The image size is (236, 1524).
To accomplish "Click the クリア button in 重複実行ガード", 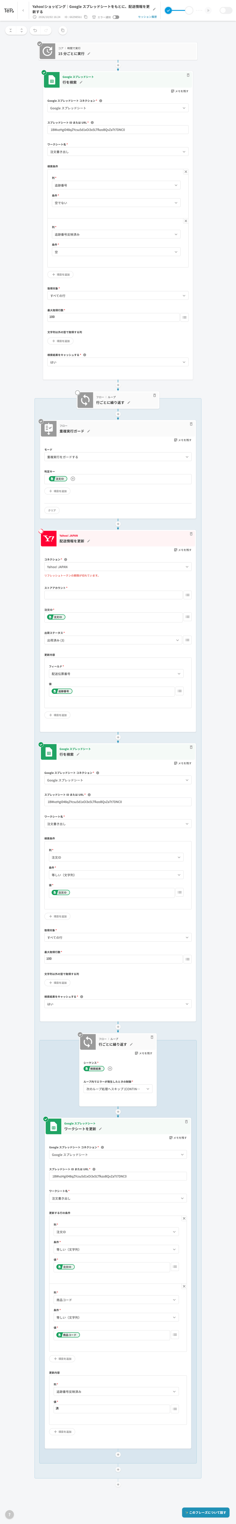I will pyautogui.click(x=52, y=510).
